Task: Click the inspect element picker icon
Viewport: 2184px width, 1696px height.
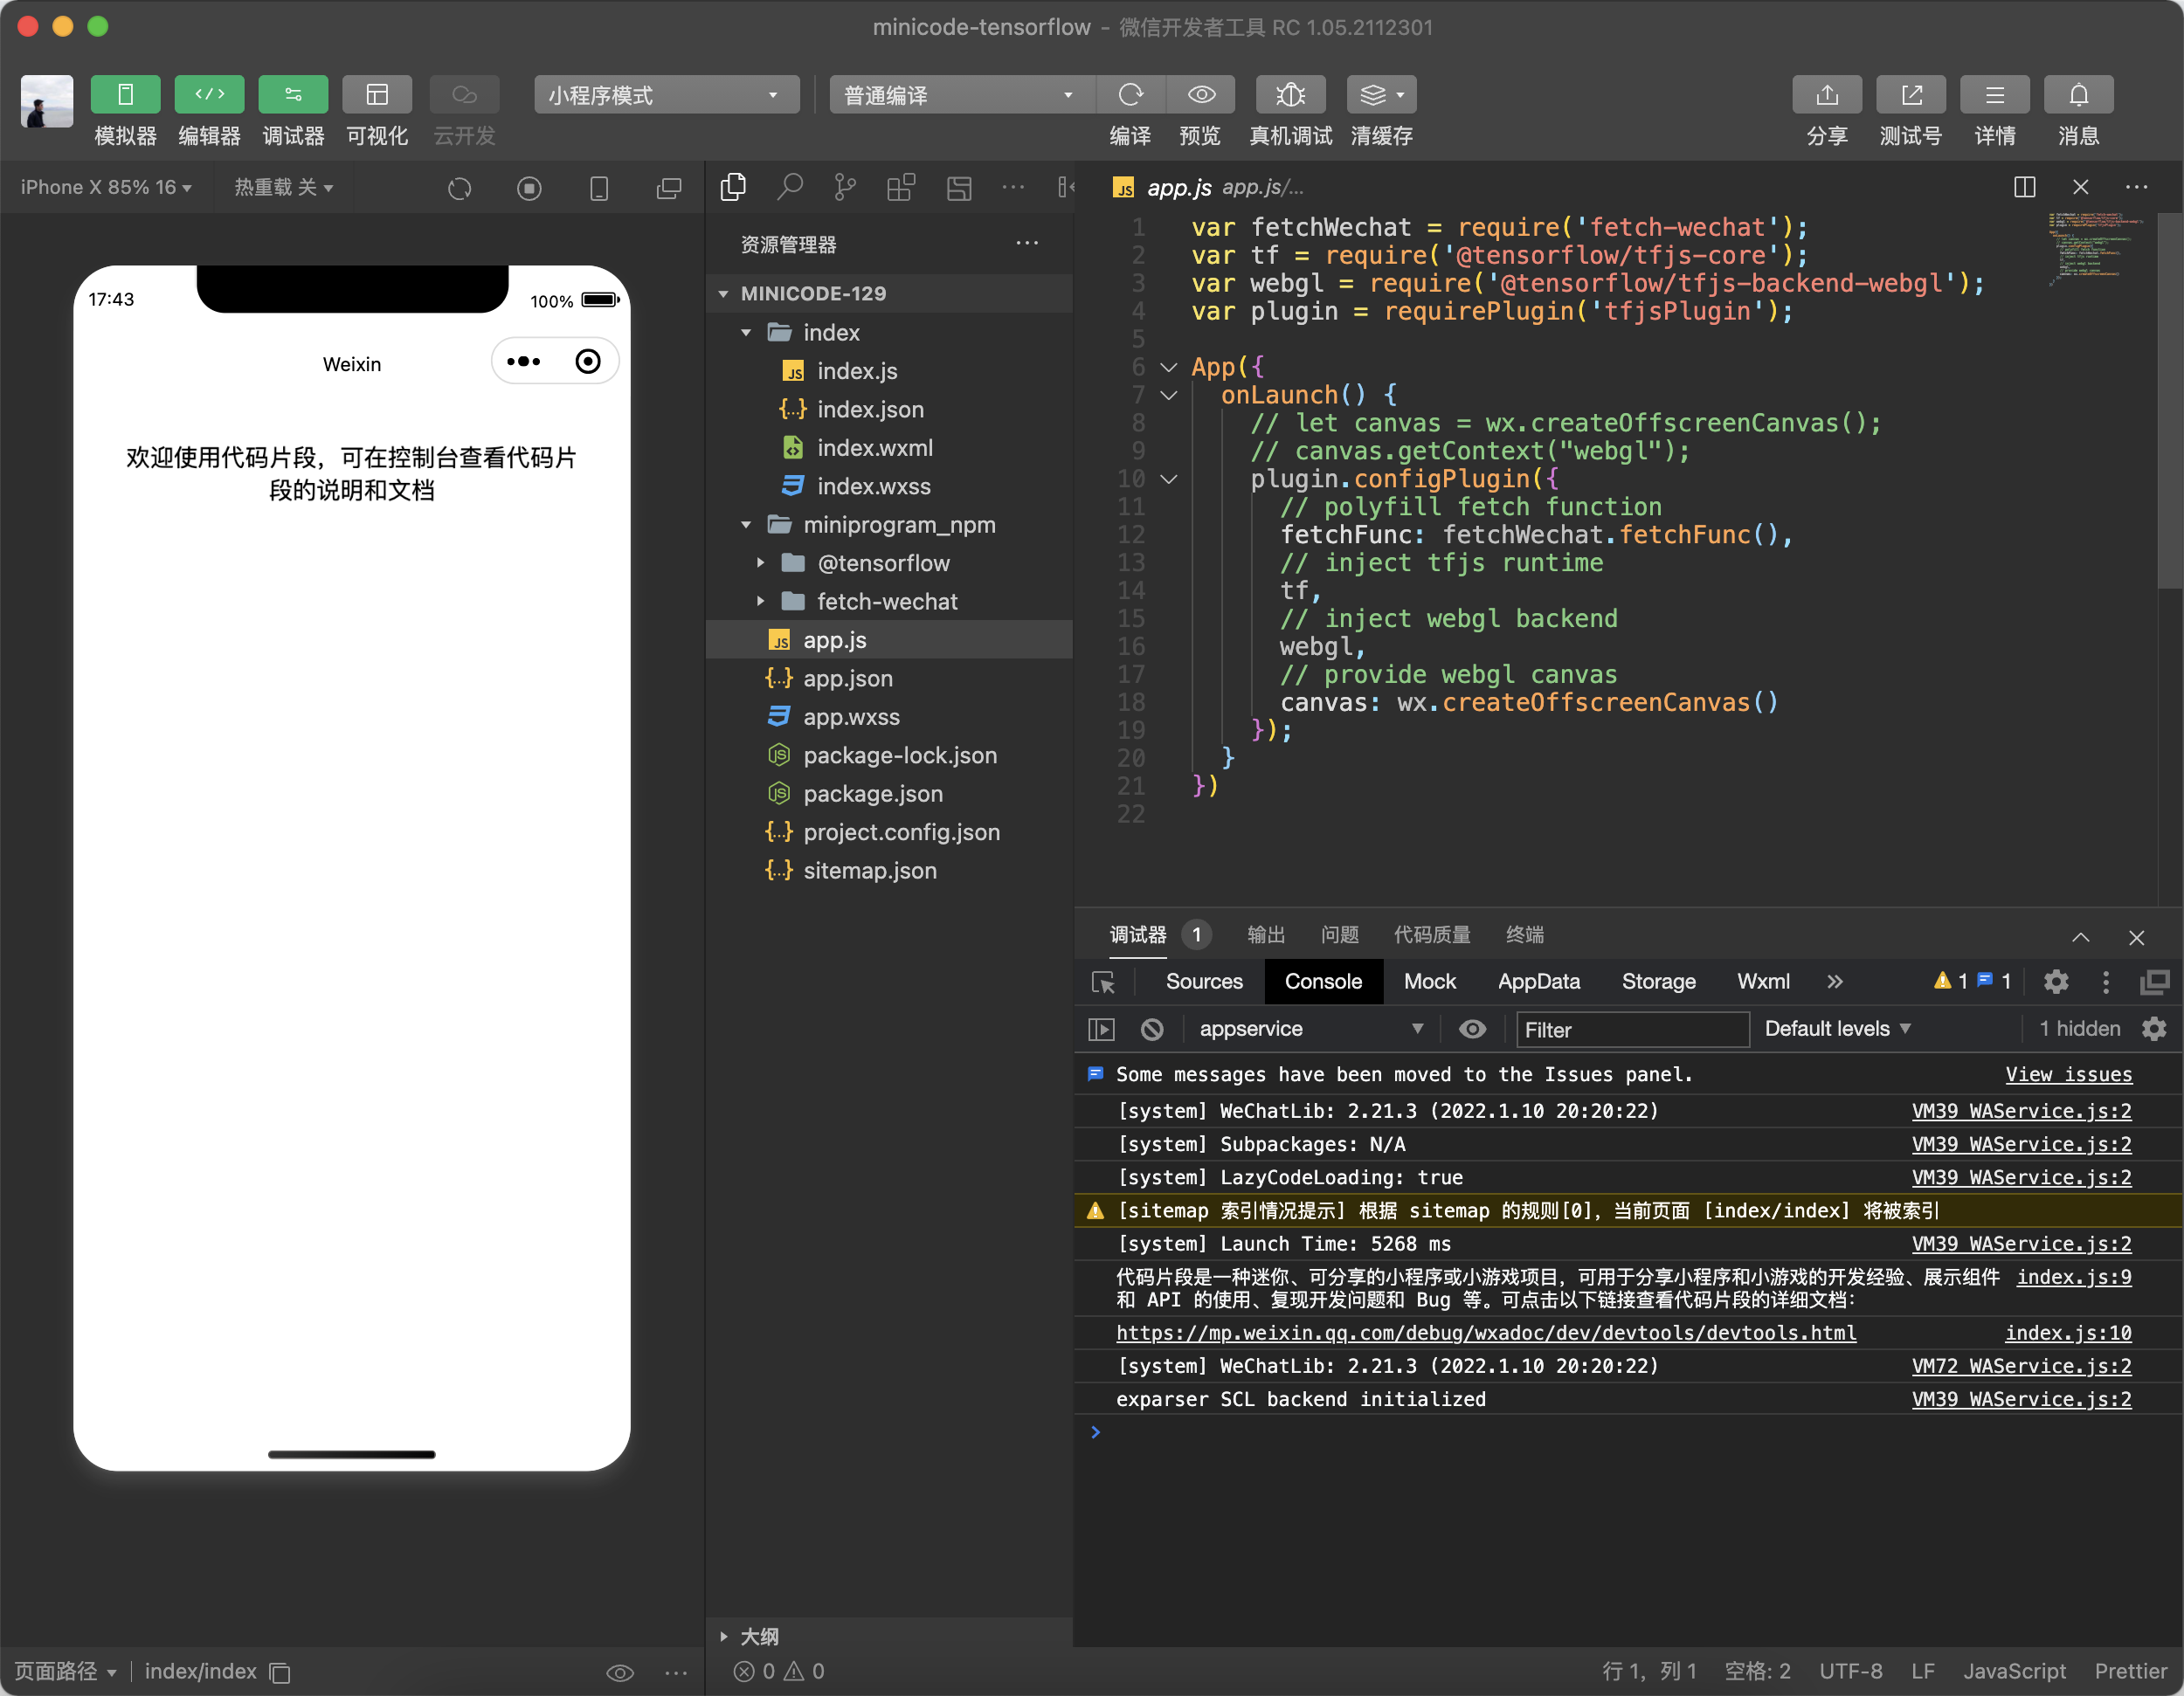Action: tap(1103, 982)
